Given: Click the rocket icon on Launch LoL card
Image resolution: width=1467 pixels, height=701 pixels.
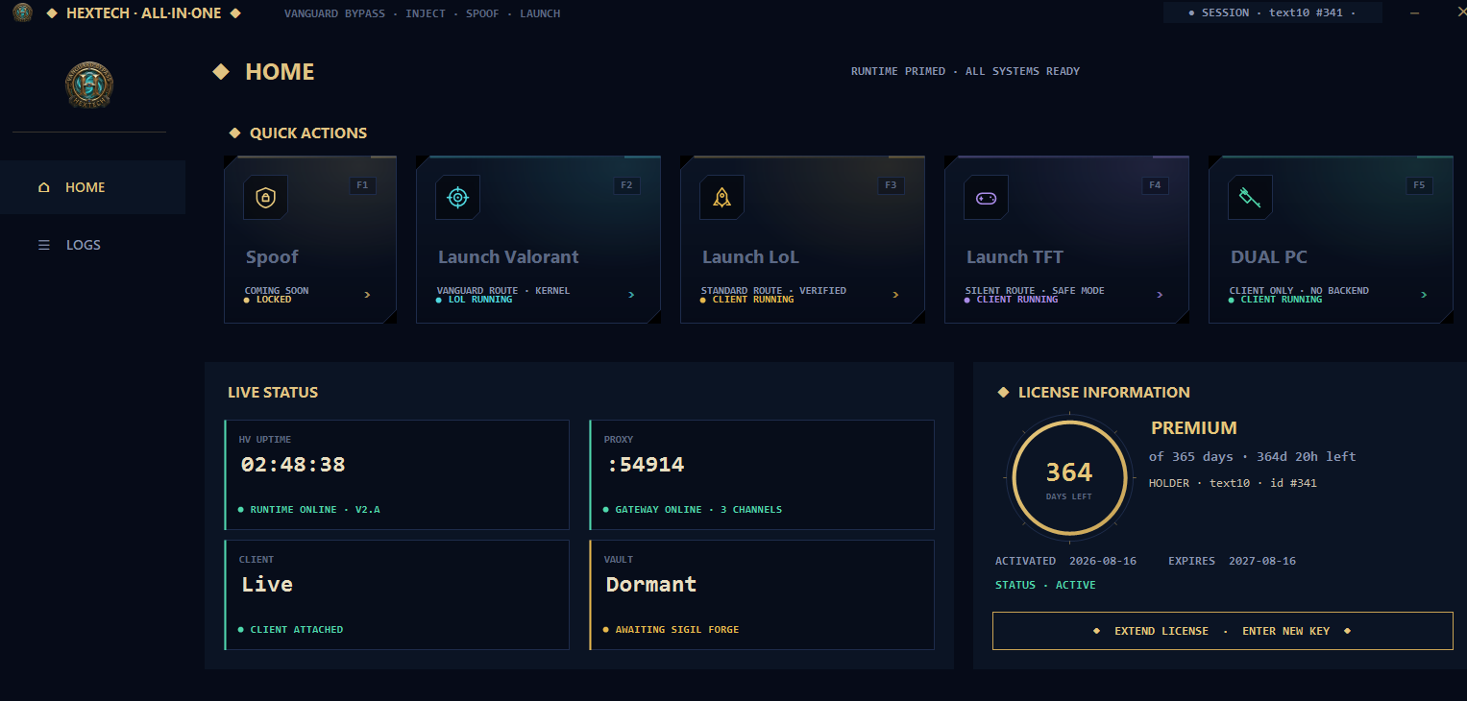Looking at the screenshot, I should point(722,198).
